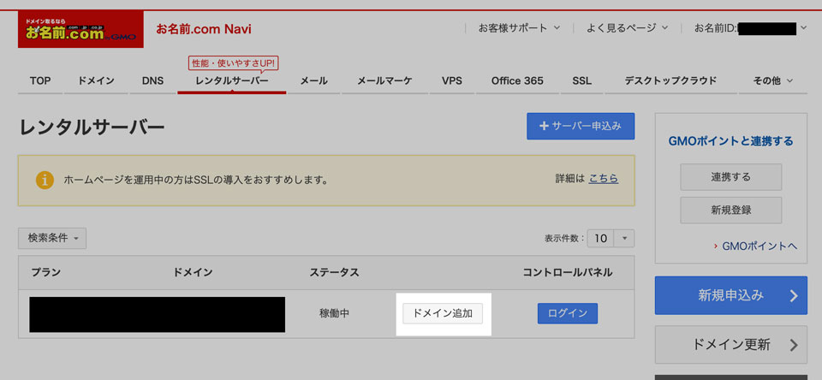The image size is (822, 380).
Task: Open the メールマーケ tab
Action: point(384,80)
